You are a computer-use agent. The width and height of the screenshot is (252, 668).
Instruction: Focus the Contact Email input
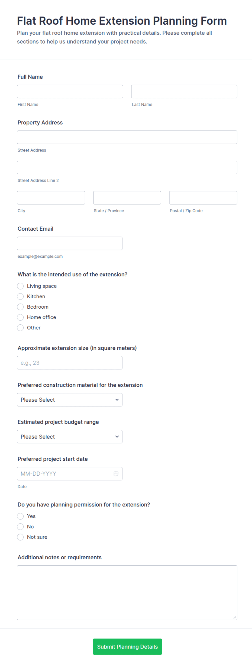click(70, 243)
